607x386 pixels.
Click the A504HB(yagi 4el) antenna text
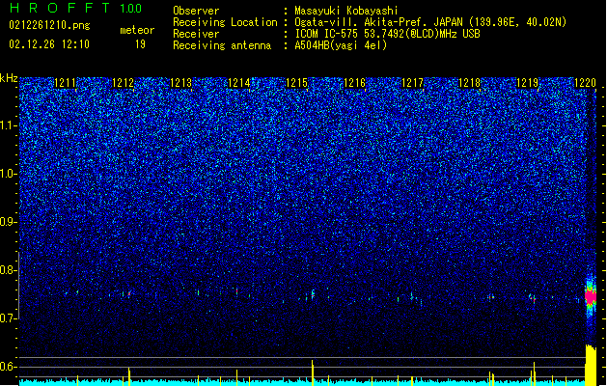[341, 45]
